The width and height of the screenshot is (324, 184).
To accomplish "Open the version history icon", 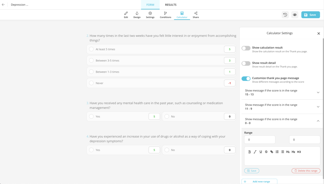I will tap(285, 15).
